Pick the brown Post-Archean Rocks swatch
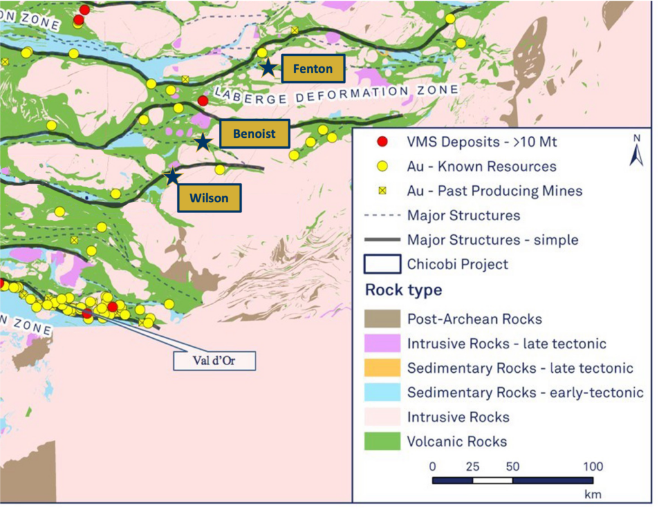Viewport: 659px width, 510px height. point(382,319)
